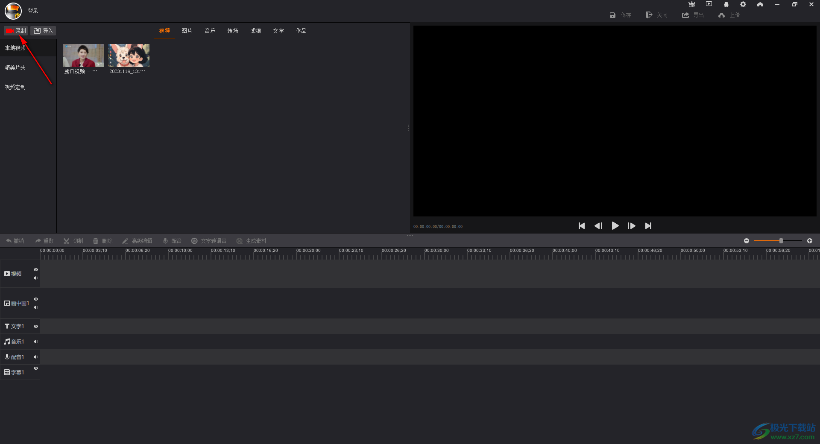Click the Dubbing (配音) microphone tool

(172, 241)
